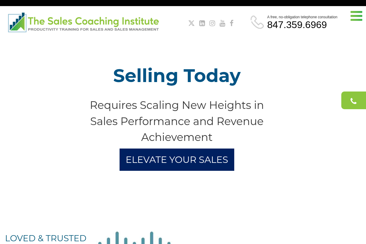Click the Requires Scaling New Heights subheading
Viewport: 366px width, 244px height.
177,105
